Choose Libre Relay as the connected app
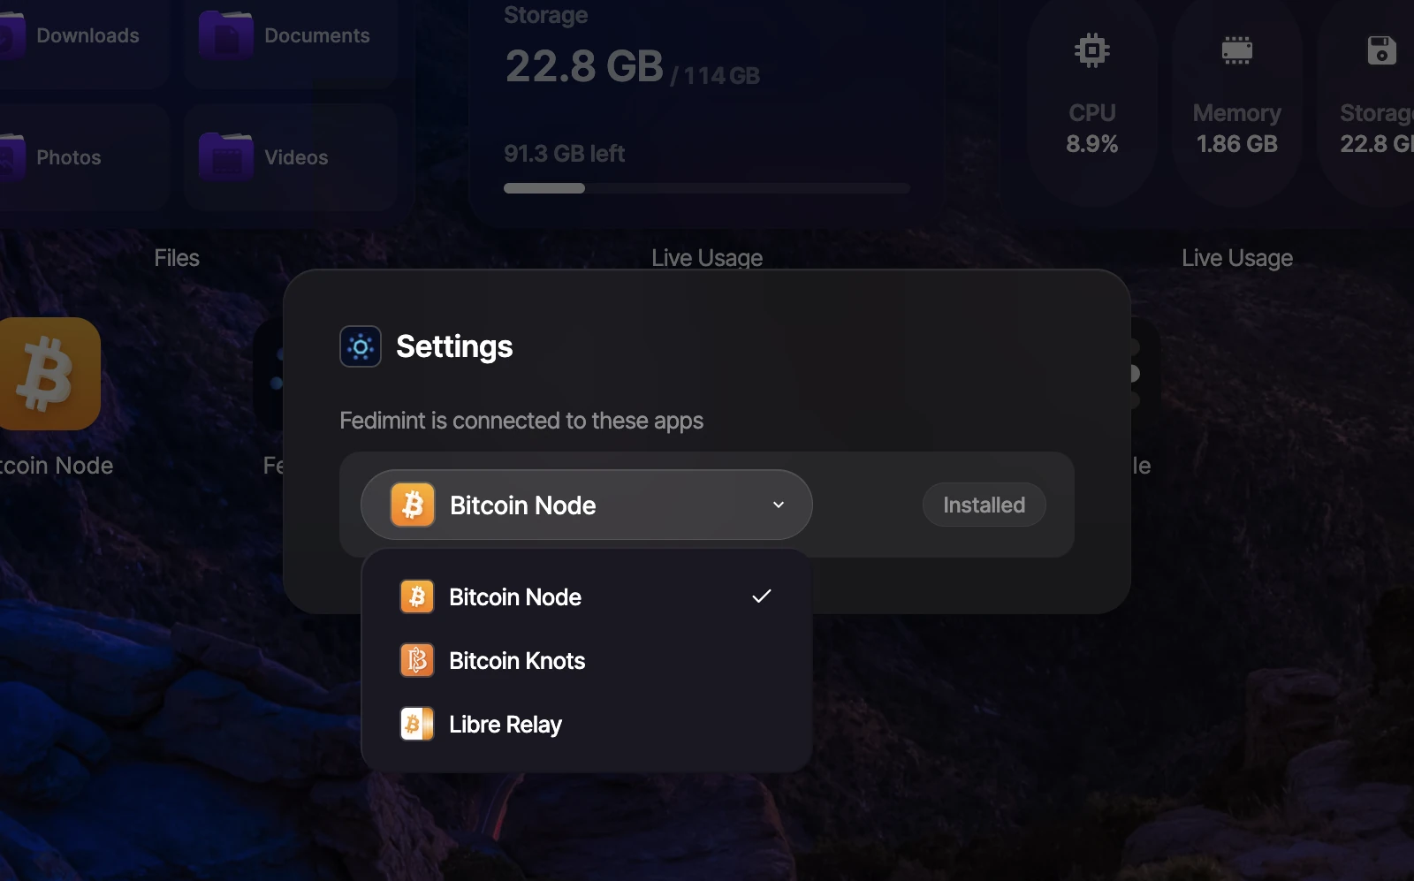This screenshot has width=1414, height=881. pos(505,724)
